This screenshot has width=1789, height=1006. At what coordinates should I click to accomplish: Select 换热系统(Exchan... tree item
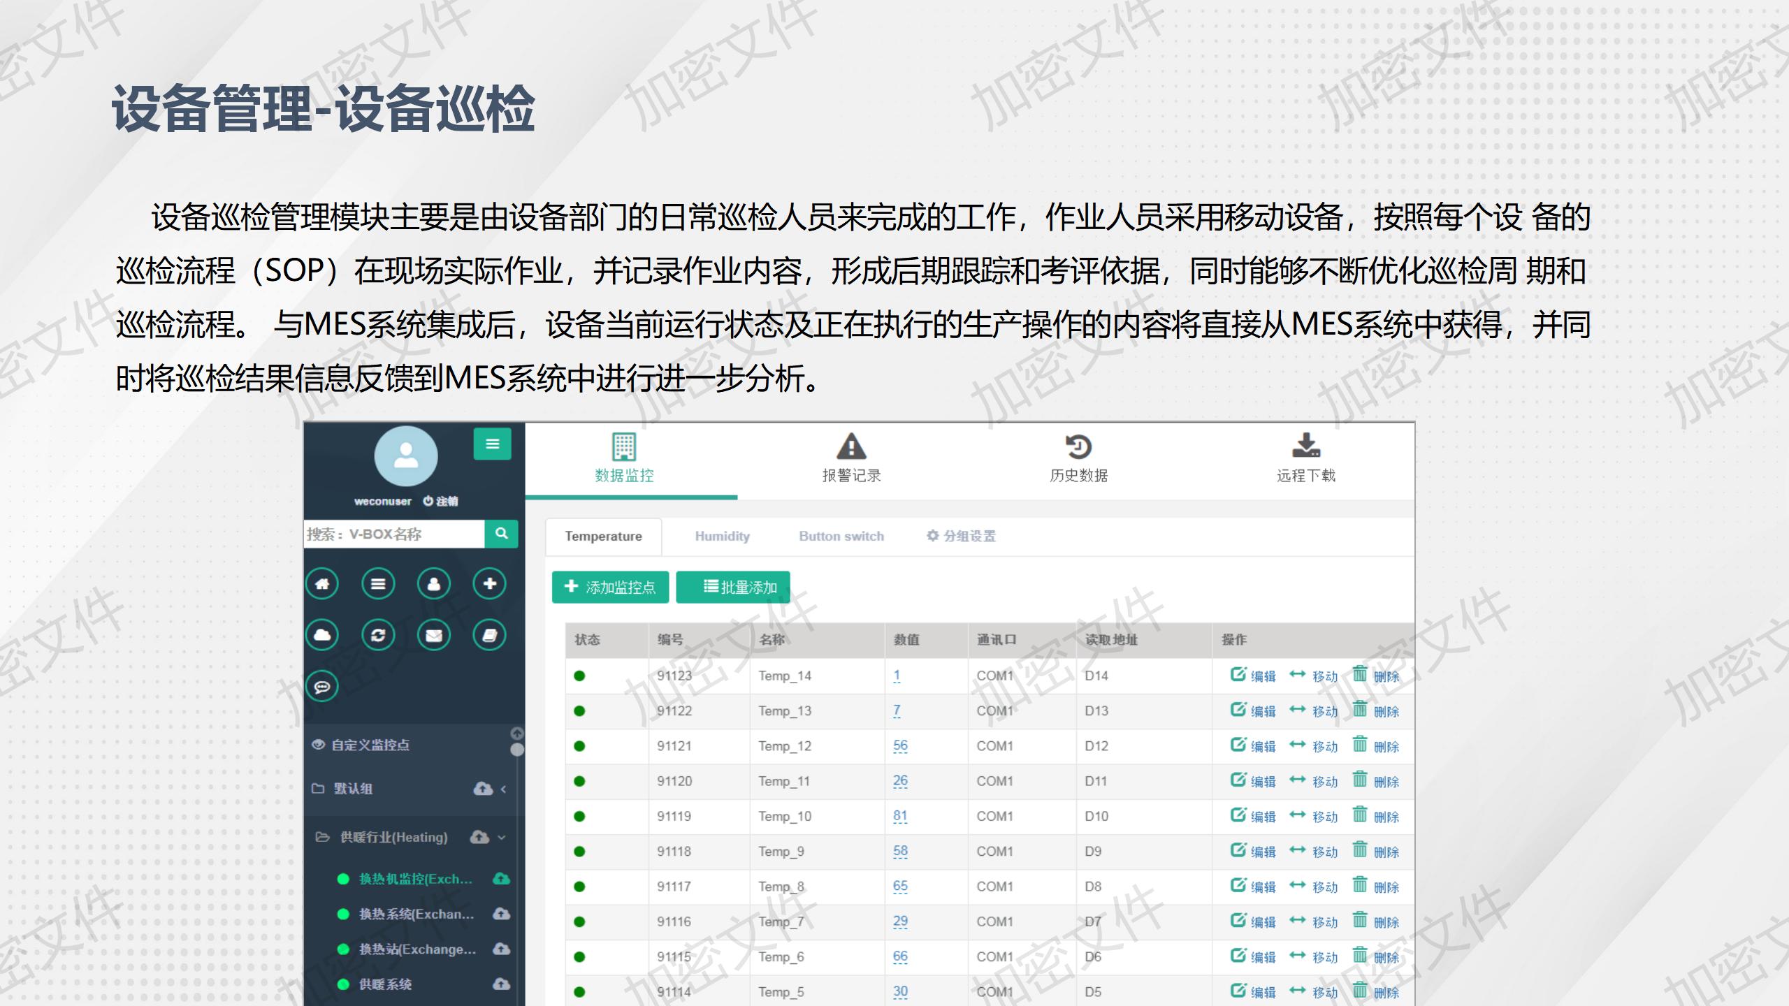tap(417, 914)
